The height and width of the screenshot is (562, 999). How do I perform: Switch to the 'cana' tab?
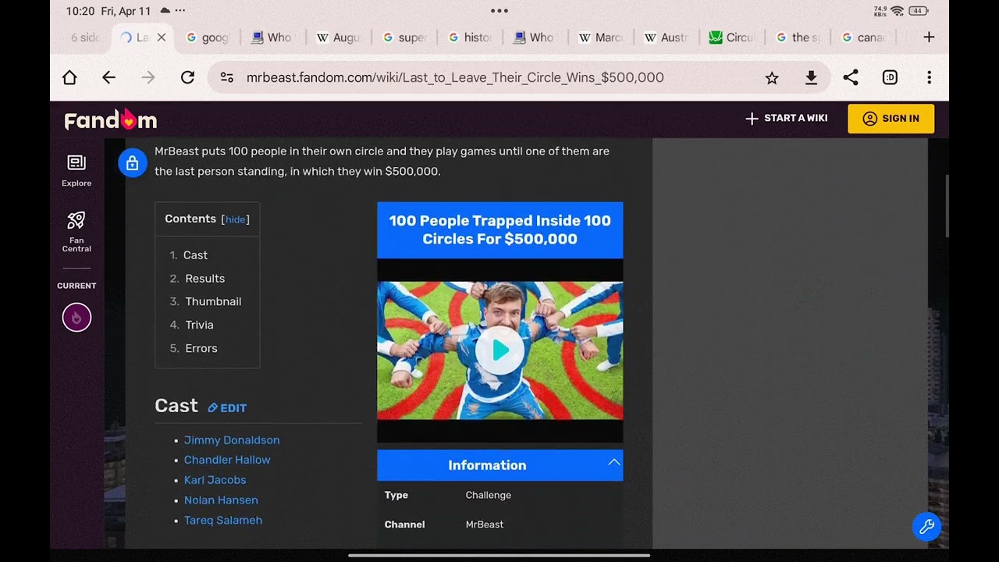tap(862, 37)
